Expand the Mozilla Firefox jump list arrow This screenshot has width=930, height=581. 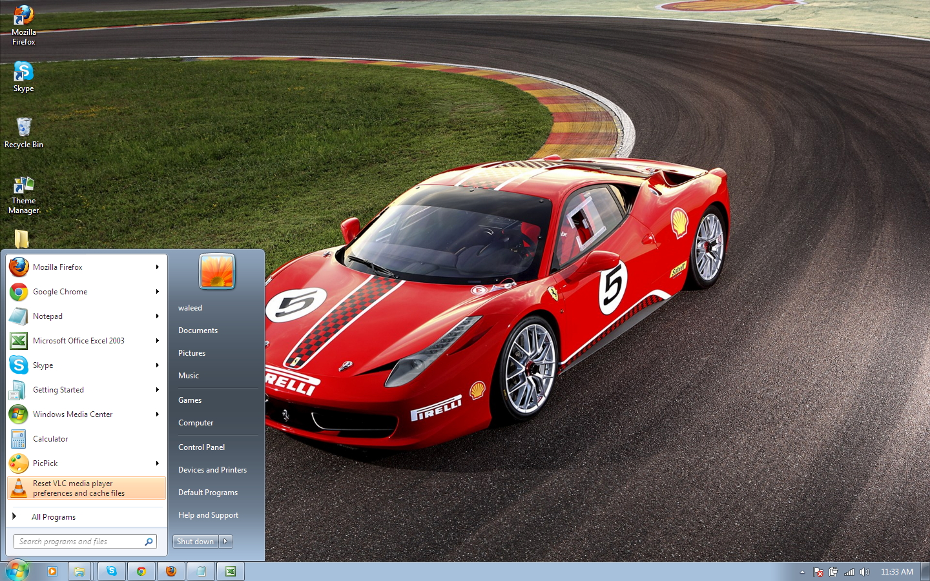(157, 267)
